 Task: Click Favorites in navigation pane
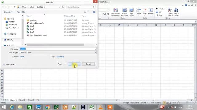(x=10, y=19)
